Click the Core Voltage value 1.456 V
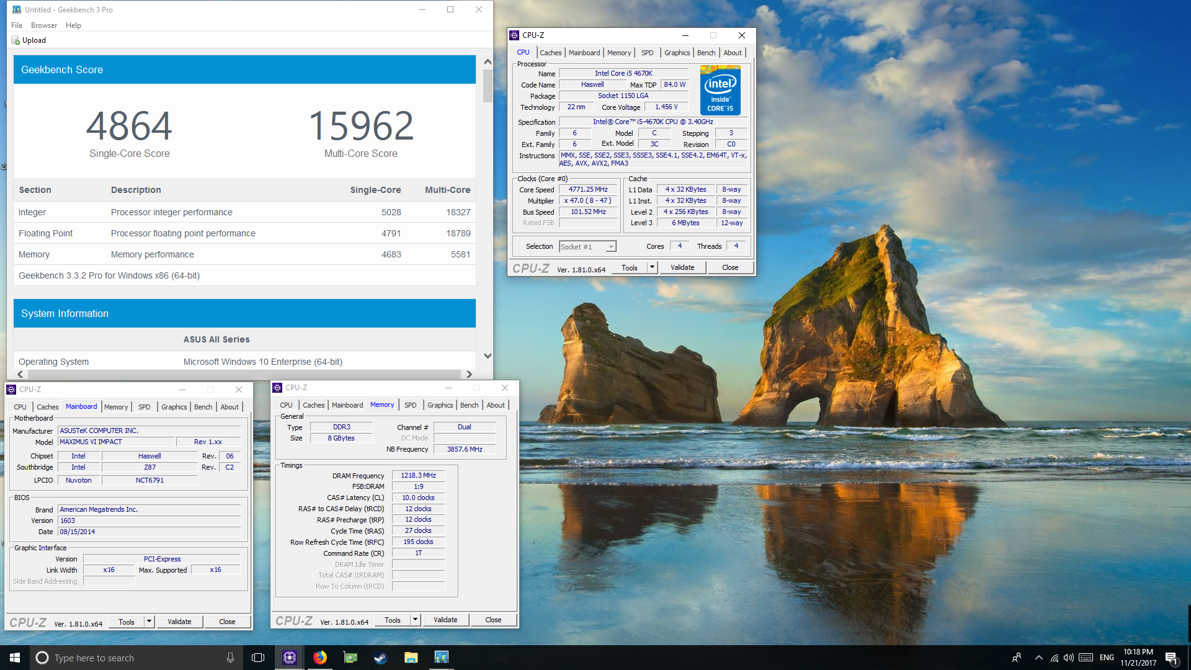 tap(666, 107)
